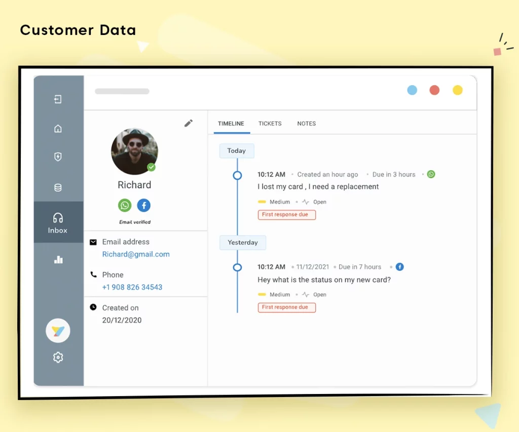
Task: Click Richard's Facebook icon under his name
Action: pyautogui.click(x=143, y=206)
